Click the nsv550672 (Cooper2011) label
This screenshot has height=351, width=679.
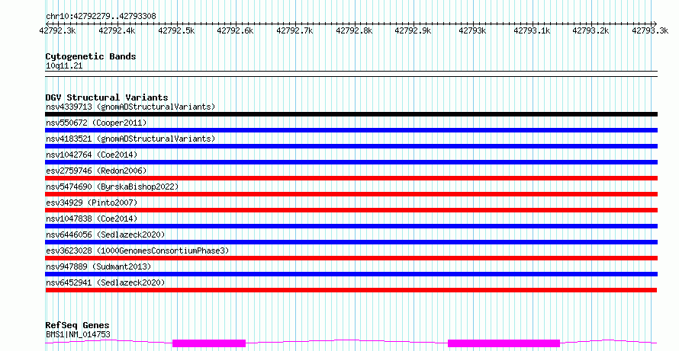click(x=96, y=123)
